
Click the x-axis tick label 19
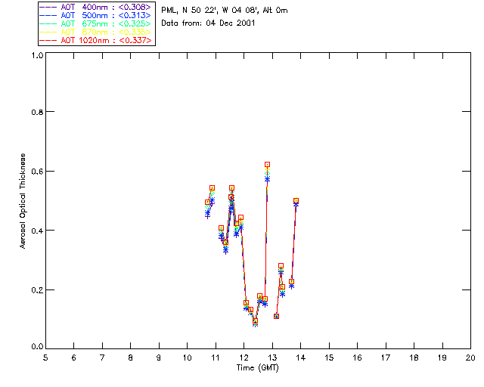tap(442, 358)
